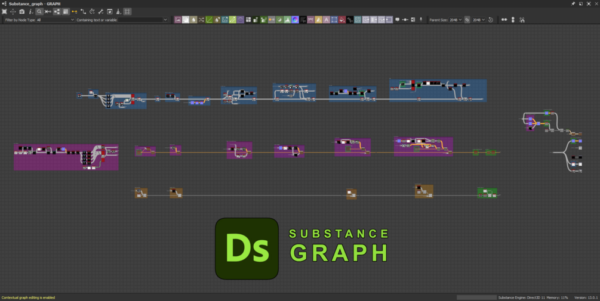The image size is (600, 301).
Task: Click the snap to grid magnet icon
Action: click(522, 20)
